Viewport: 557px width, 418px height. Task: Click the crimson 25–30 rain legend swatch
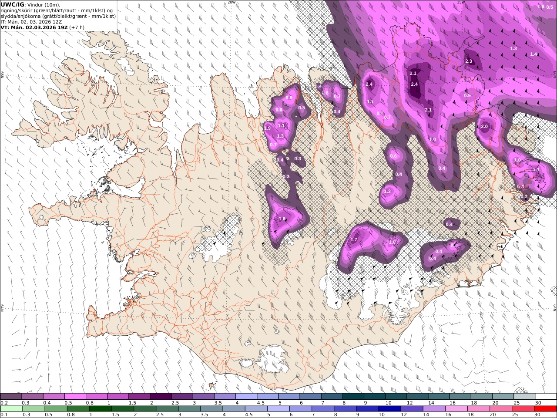[x=523, y=409]
